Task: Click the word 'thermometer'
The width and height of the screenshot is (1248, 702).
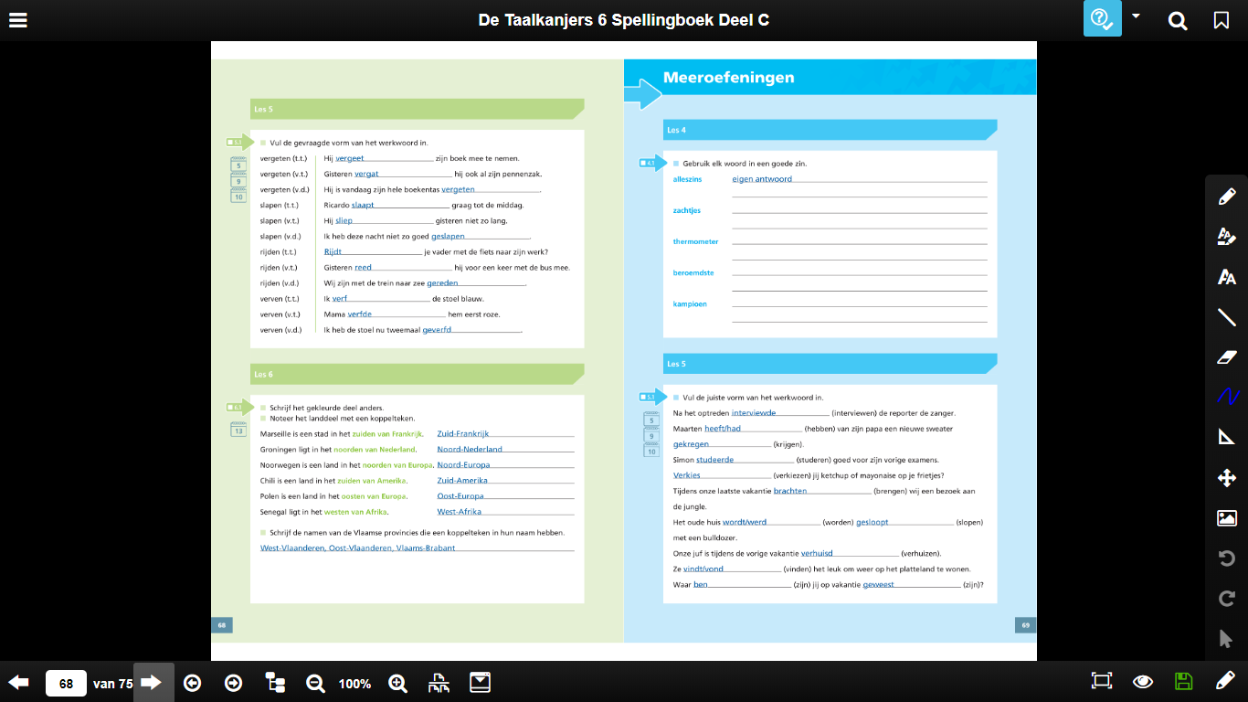Action: [696, 242]
